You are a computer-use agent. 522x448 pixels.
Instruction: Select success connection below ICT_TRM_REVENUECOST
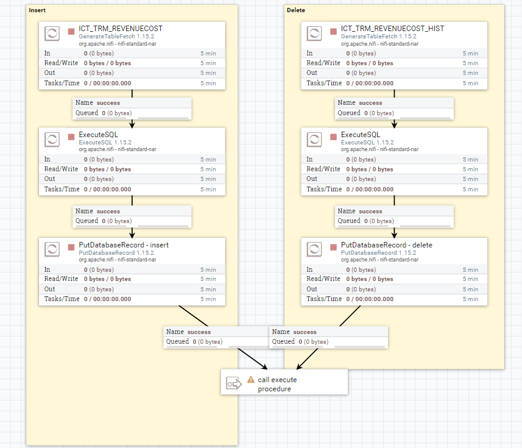132,108
